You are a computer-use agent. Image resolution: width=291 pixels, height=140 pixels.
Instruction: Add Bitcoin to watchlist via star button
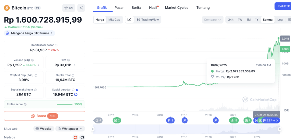69,8
